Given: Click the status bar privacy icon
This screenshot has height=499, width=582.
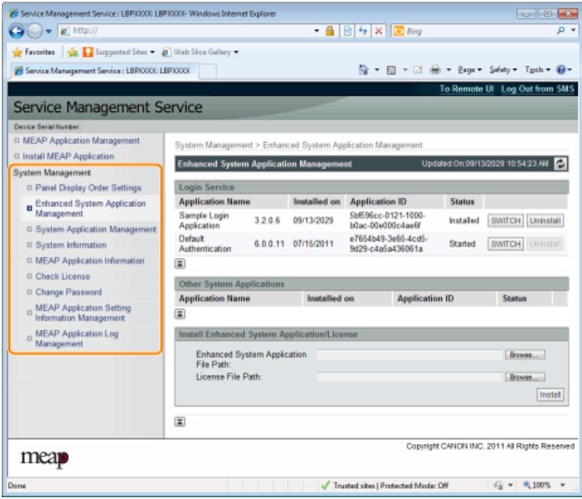Looking at the screenshot, I should [x=498, y=486].
